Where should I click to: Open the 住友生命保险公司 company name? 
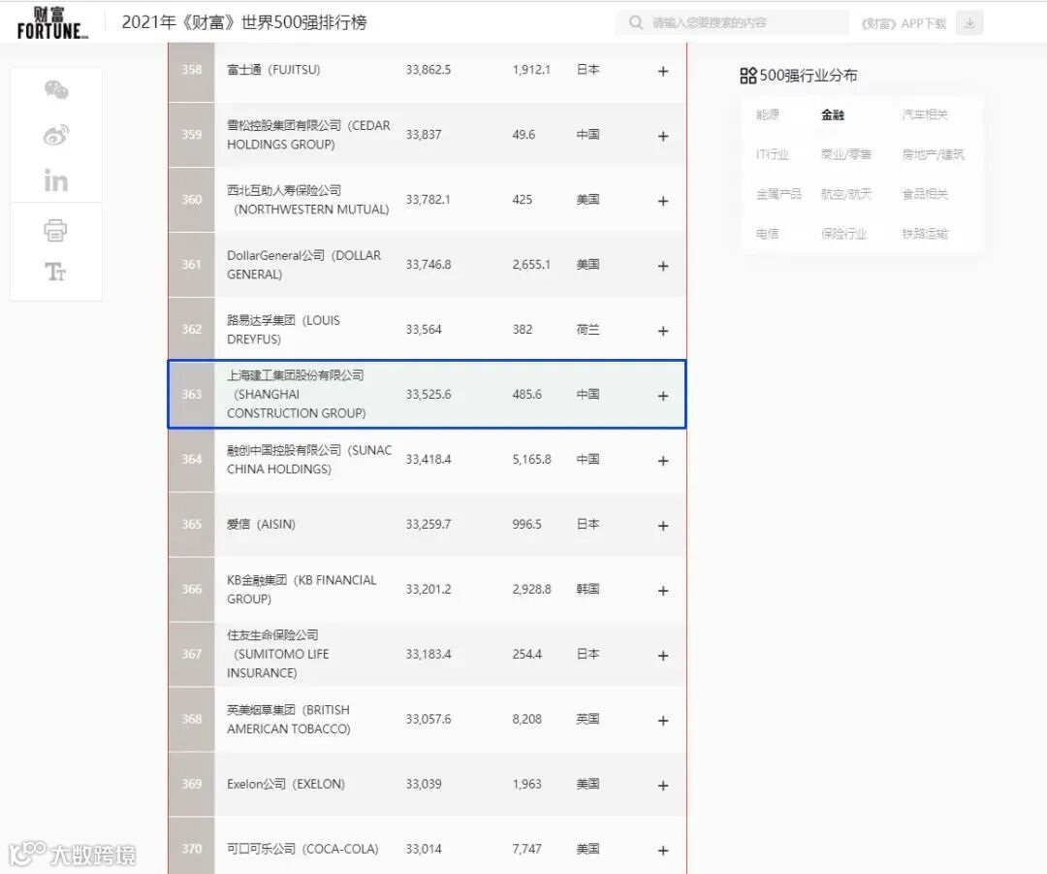pos(278,654)
